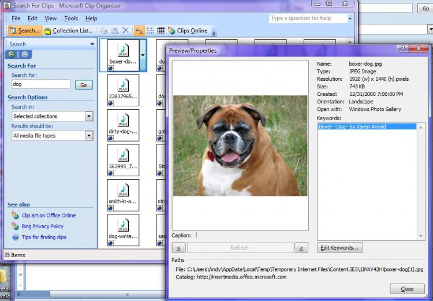Click the icon beside Clip art on Office Online
This screenshot has height=301, width=433.
pos(15,215)
